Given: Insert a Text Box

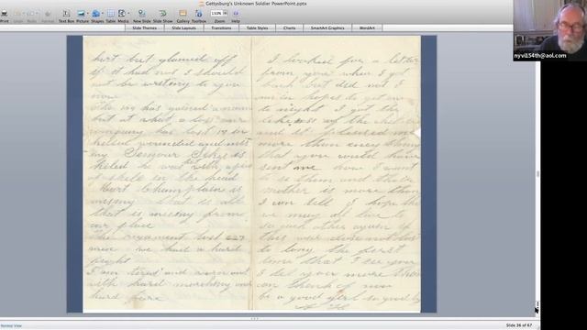Looking at the screenshot, I should pyautogui.click(x=66, y=14).
